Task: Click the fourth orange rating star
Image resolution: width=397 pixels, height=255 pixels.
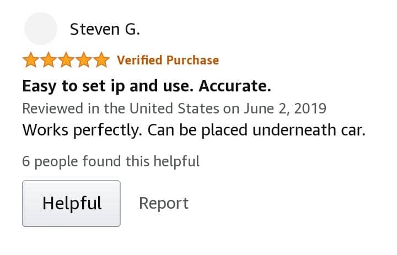Action: tap(84, 60)
